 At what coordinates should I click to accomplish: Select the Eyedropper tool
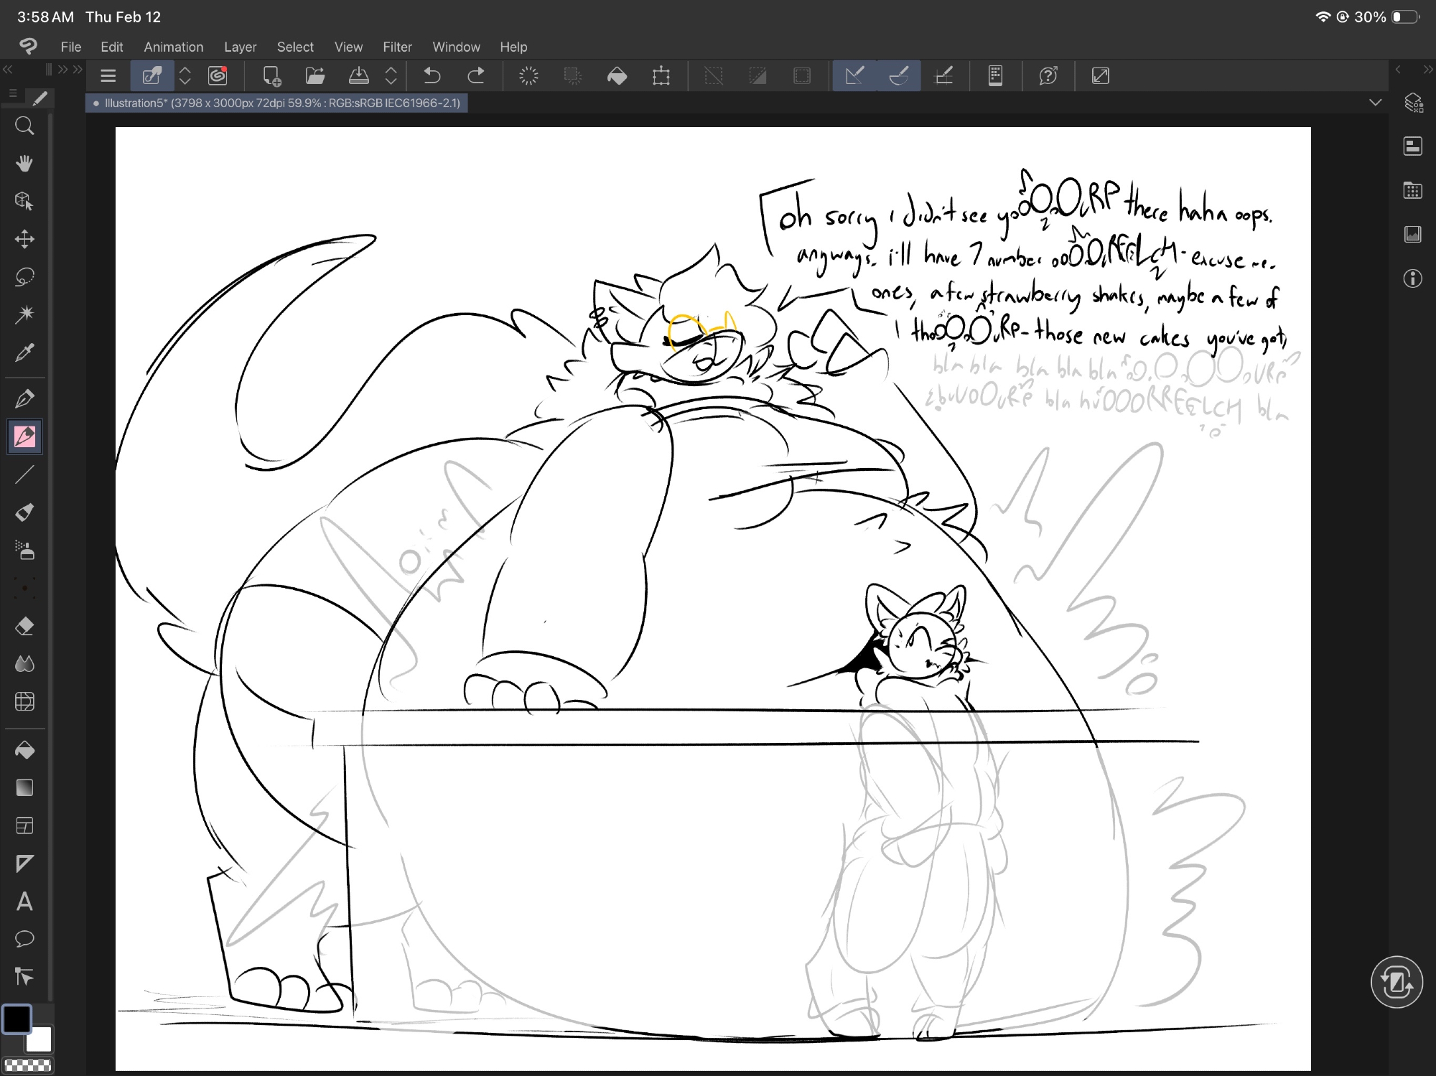(24, 352)
